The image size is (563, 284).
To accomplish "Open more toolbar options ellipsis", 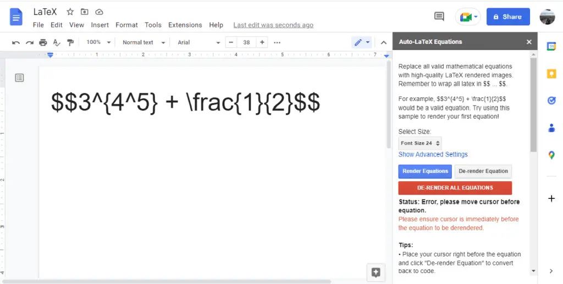I will click(x=277, y=43).
